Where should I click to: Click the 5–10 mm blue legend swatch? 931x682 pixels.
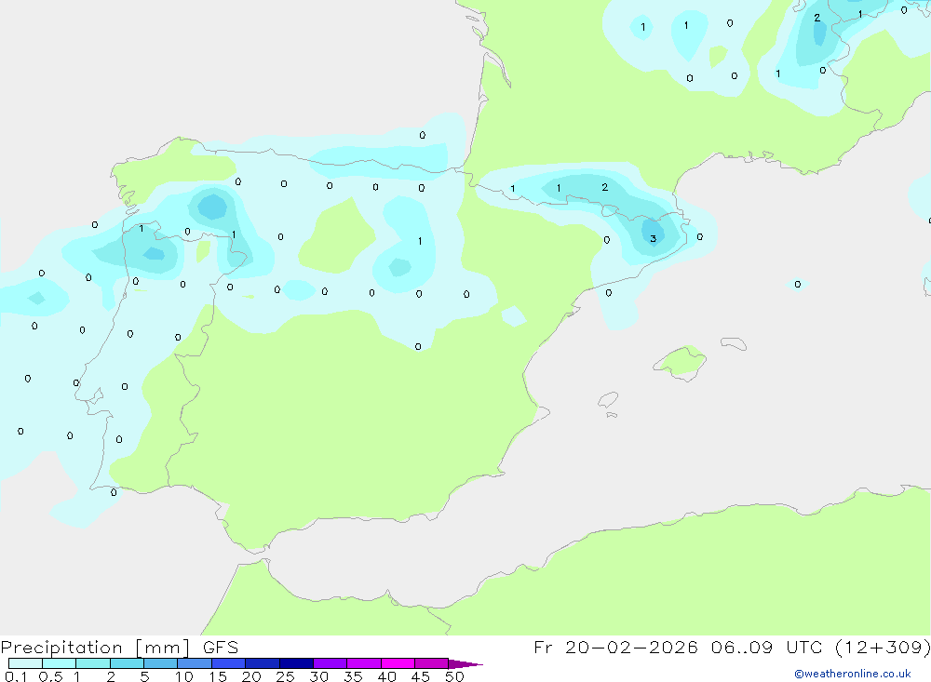point(160,663)
